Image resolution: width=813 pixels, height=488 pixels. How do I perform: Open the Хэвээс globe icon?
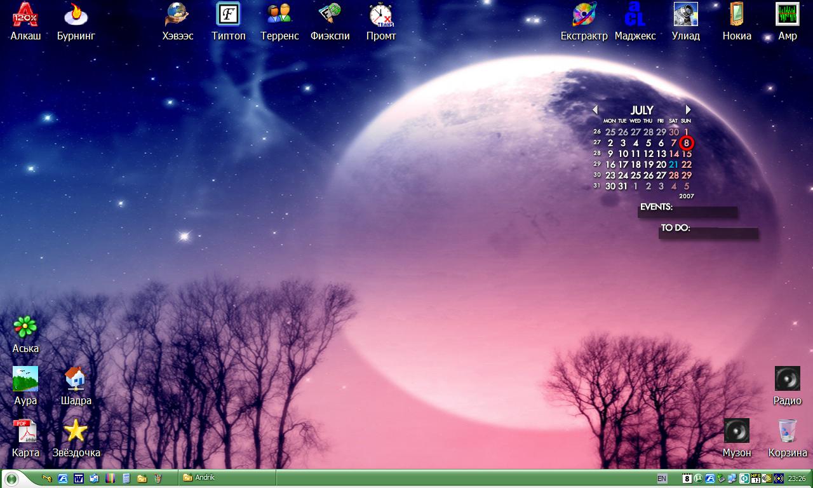pyautogui.click(x=178, y=21)
